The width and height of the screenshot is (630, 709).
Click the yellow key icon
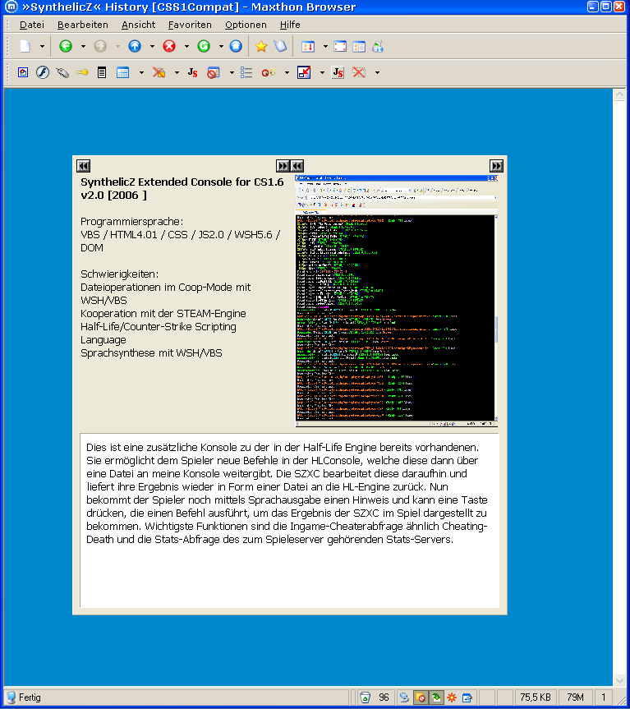(x=82, y=72)
